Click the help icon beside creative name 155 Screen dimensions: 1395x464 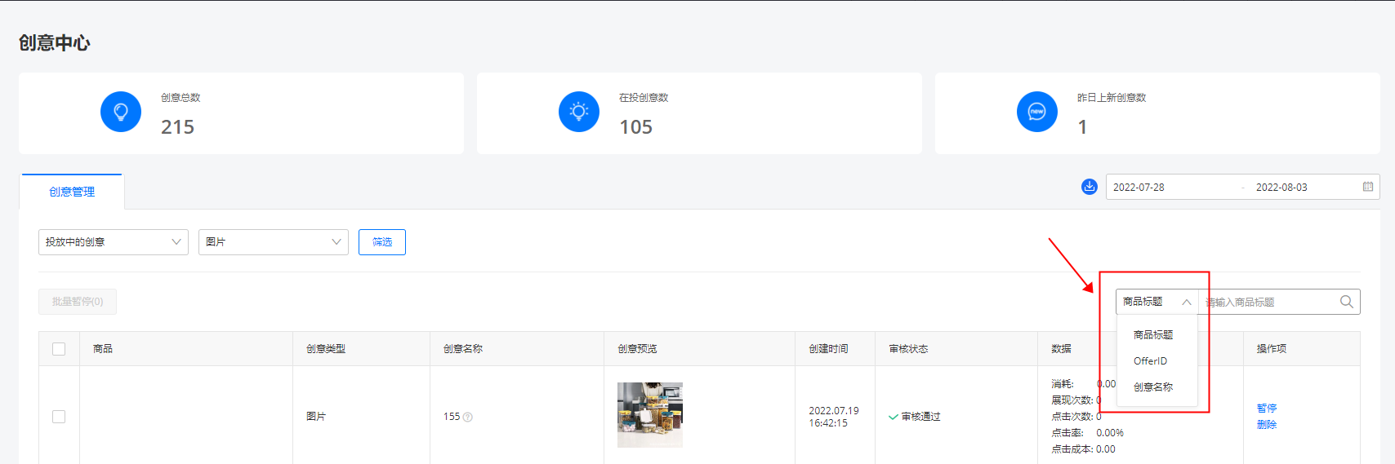pos(468,418)
